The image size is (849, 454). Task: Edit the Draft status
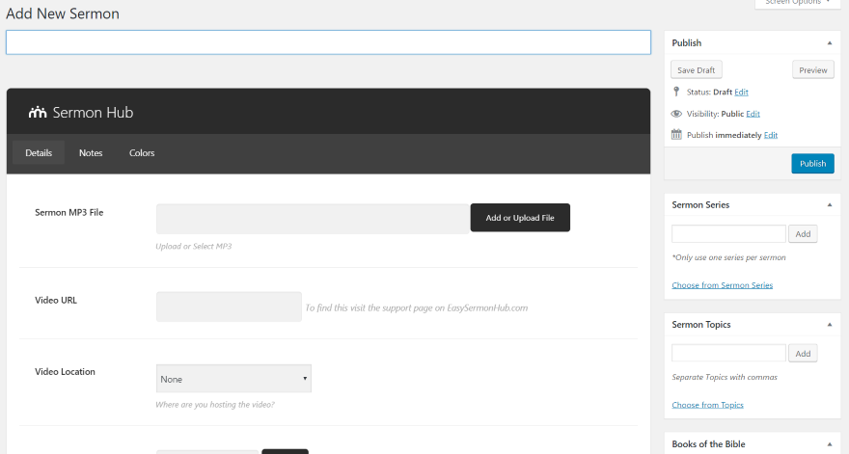pyautogui.click(x=741, y=92)
